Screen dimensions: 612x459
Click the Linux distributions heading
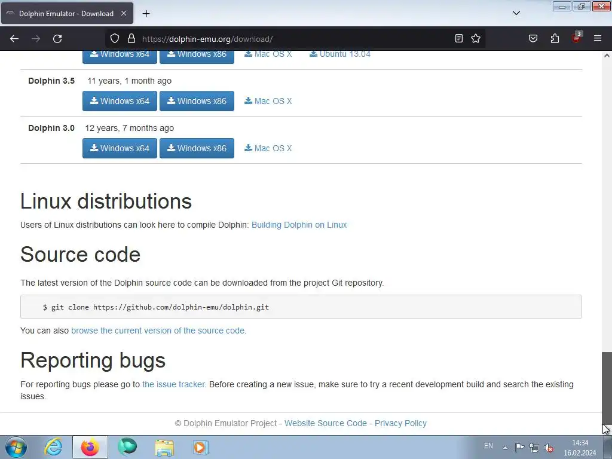[x=106, y=201]
